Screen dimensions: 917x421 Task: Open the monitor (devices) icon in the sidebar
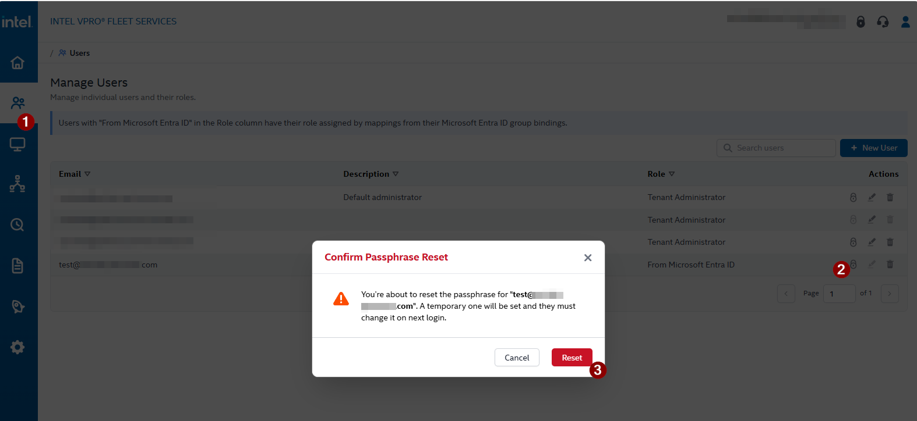(17, 144)
